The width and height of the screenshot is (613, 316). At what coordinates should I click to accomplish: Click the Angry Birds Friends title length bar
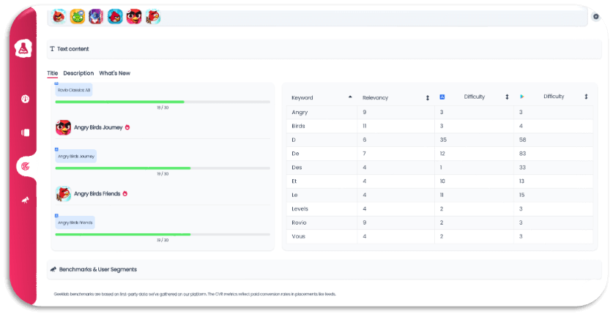click(x=163, y=234)
